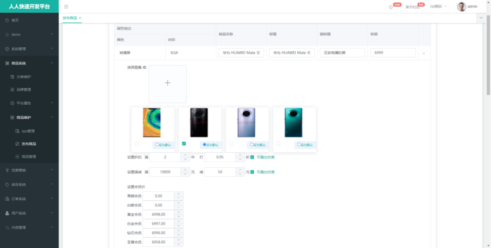Image resolution: width=491 pixels, height=248 pixels.
Task: Click the admin username
Action: coord(472,7)
